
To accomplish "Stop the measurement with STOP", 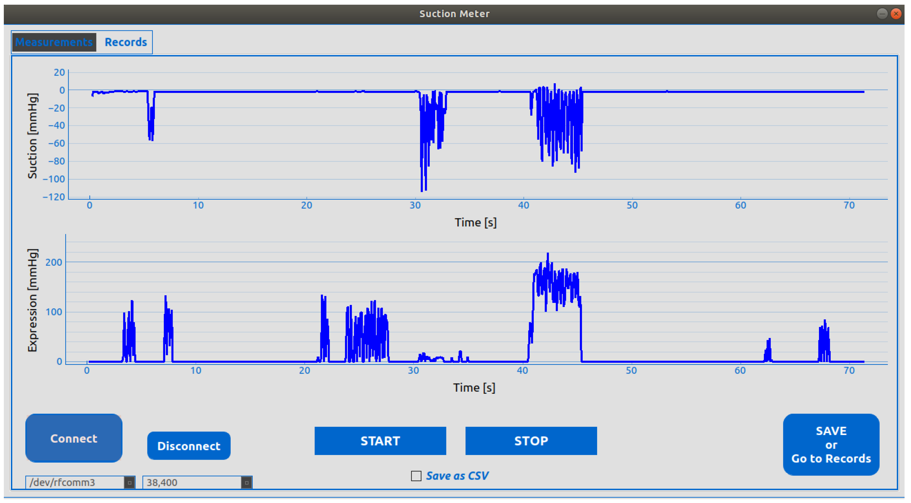I will coord(531,441).
